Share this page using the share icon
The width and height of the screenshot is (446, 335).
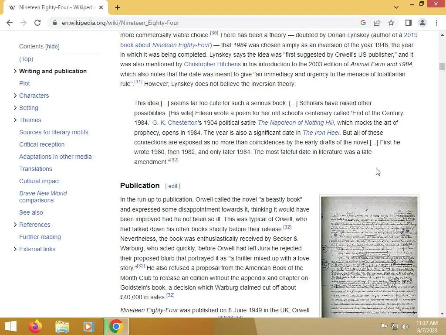[x=377, y=23]
